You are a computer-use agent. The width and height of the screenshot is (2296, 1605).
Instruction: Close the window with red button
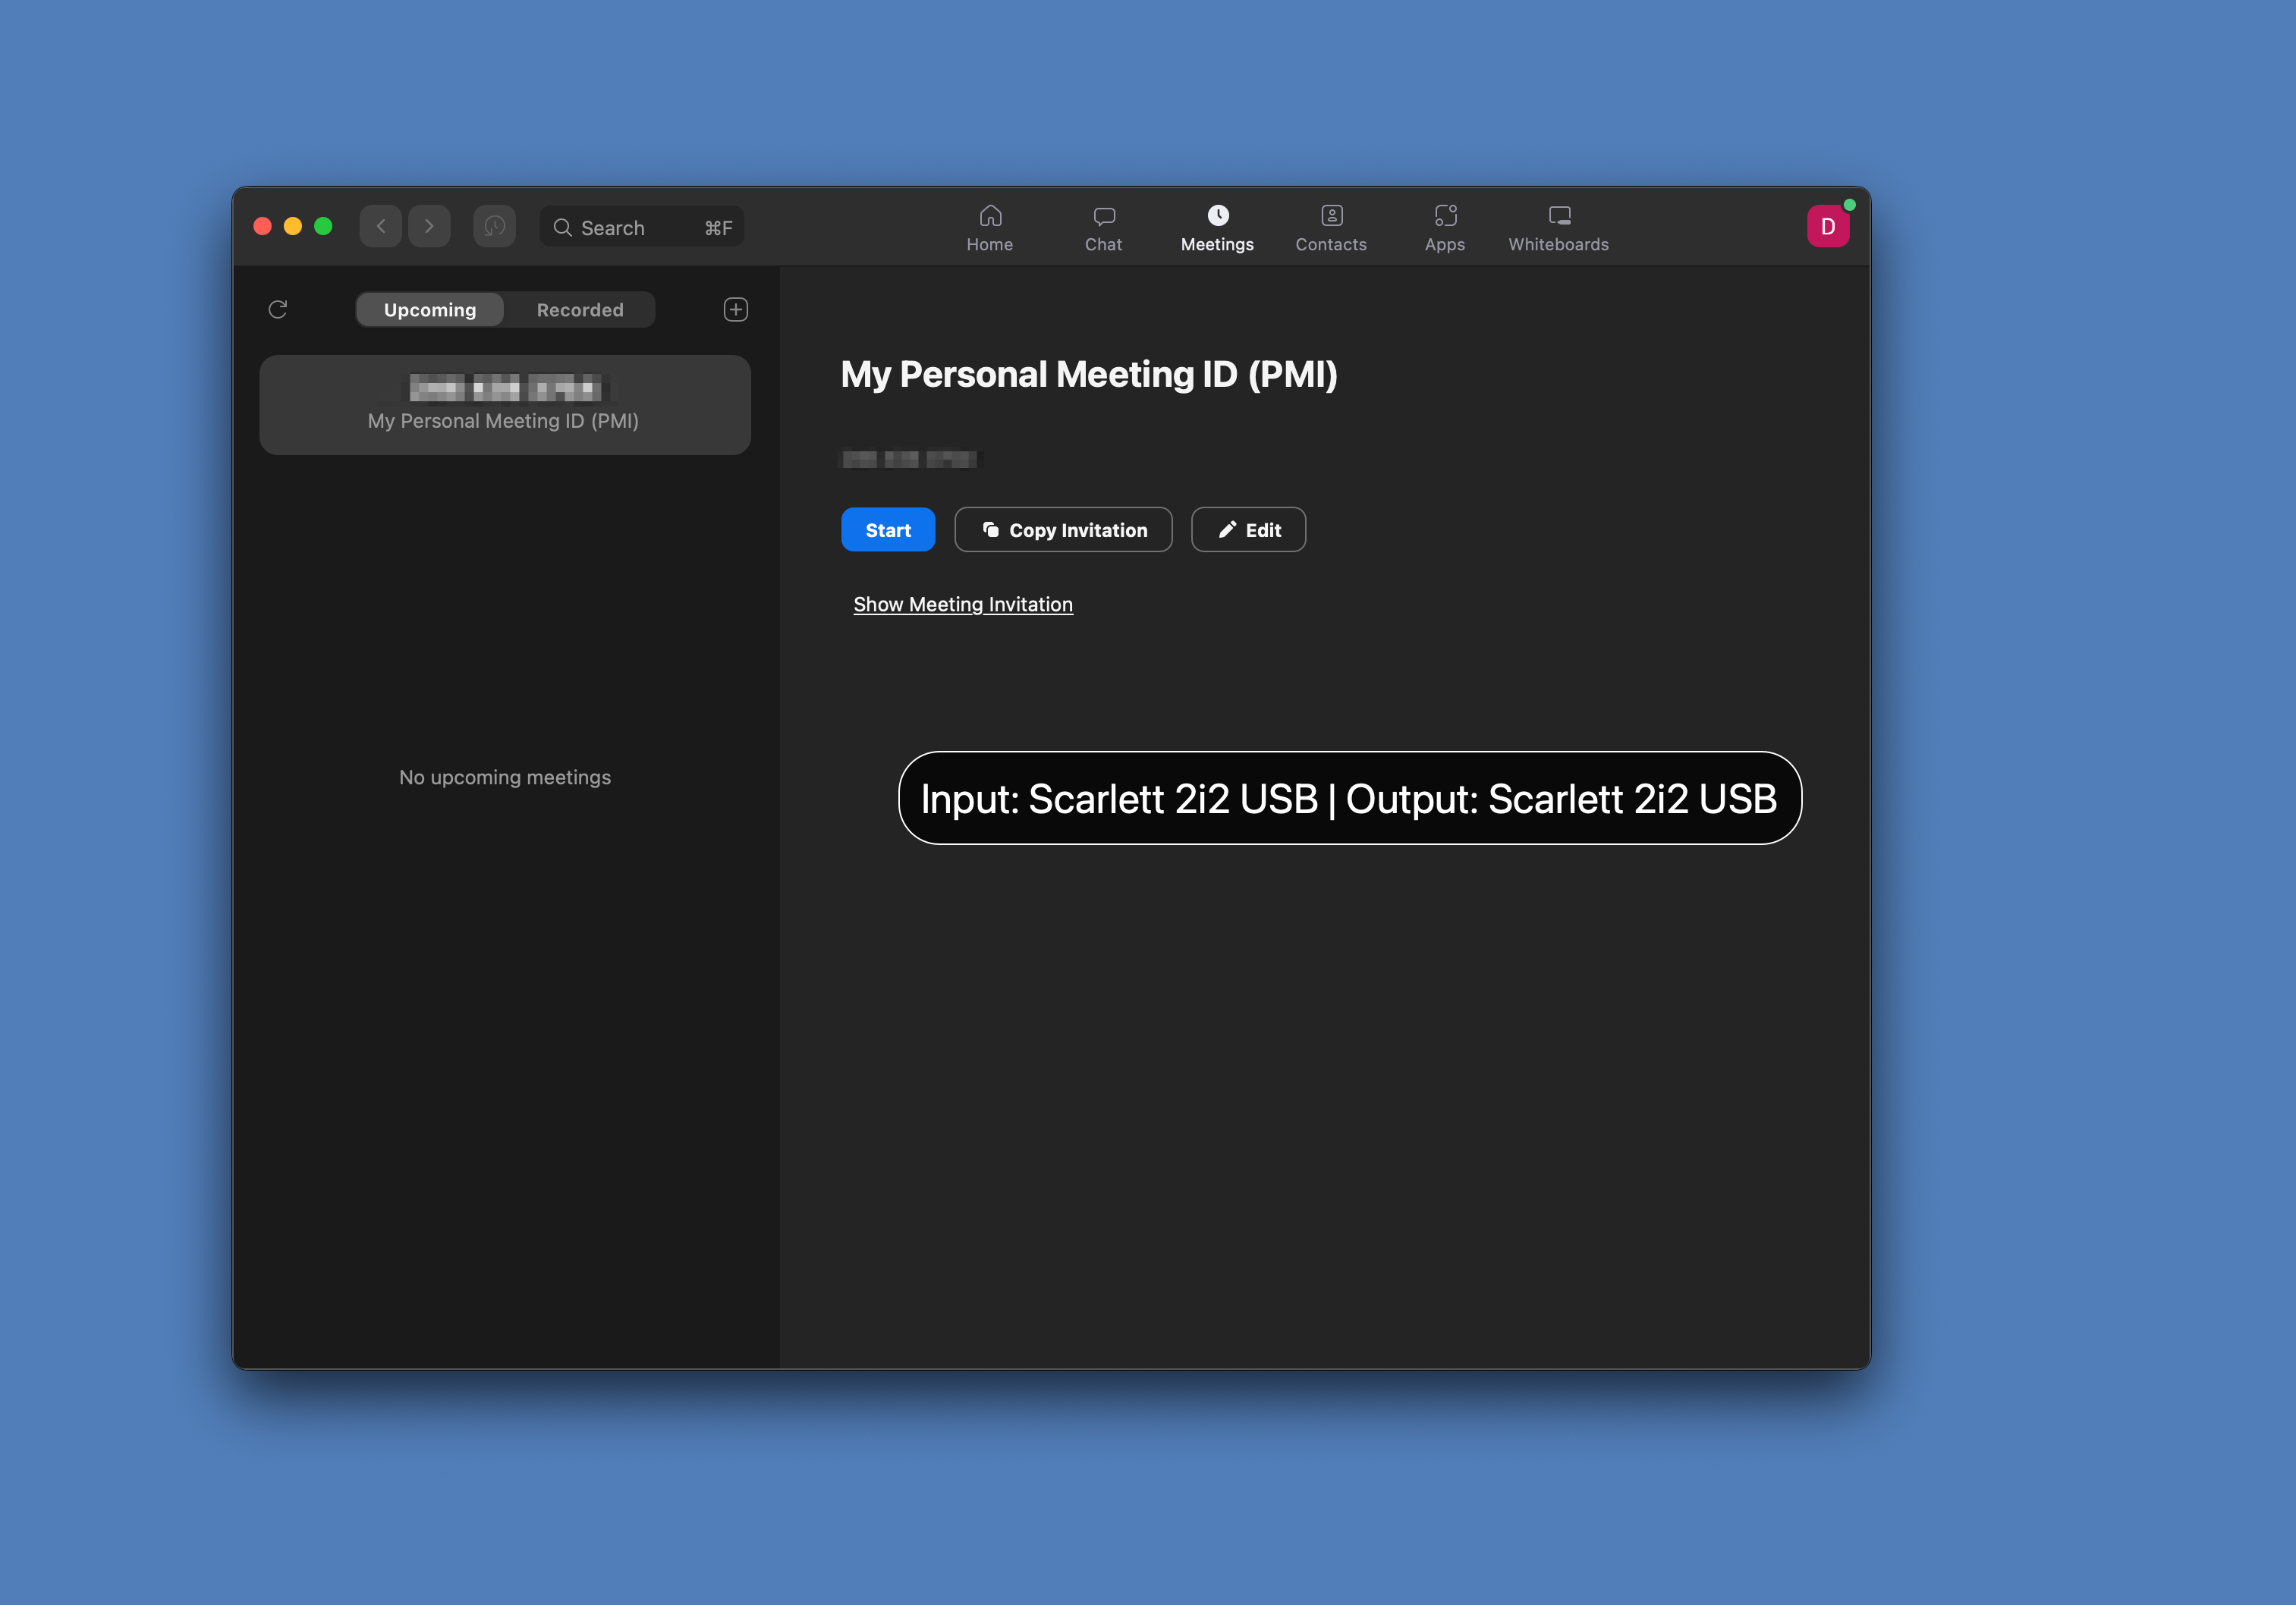263,227
